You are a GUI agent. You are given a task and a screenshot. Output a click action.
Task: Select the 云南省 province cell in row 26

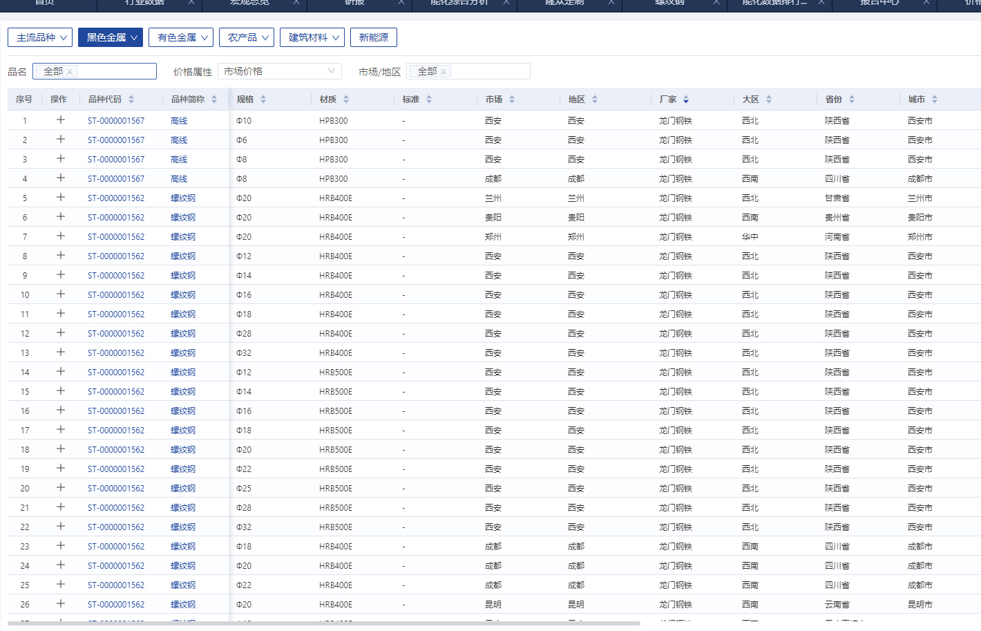click(837, 604)
